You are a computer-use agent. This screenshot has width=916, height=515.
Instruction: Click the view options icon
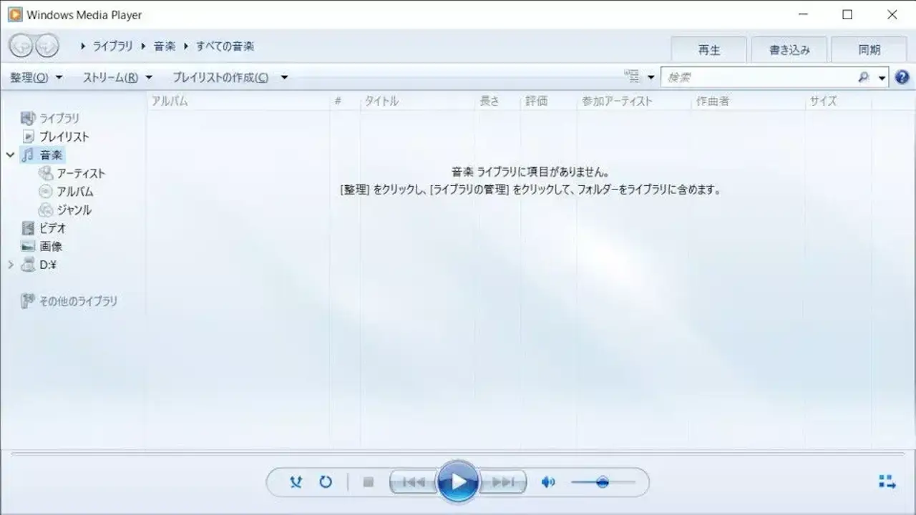coord(631,77)
